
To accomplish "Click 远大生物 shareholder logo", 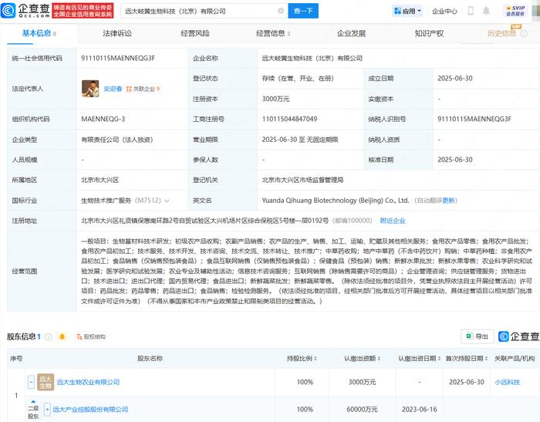I will (46, 382).
